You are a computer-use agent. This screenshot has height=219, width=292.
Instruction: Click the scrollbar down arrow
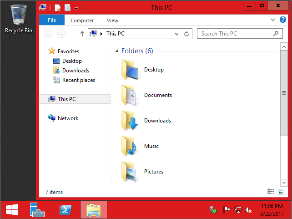tap(284, 183)
